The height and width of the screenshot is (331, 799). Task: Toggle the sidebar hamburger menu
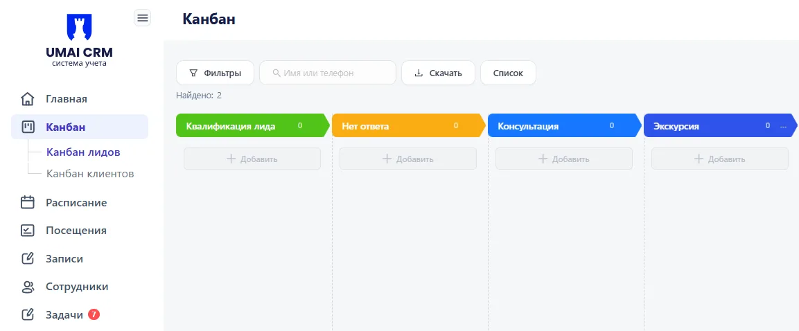coord(142,18)
